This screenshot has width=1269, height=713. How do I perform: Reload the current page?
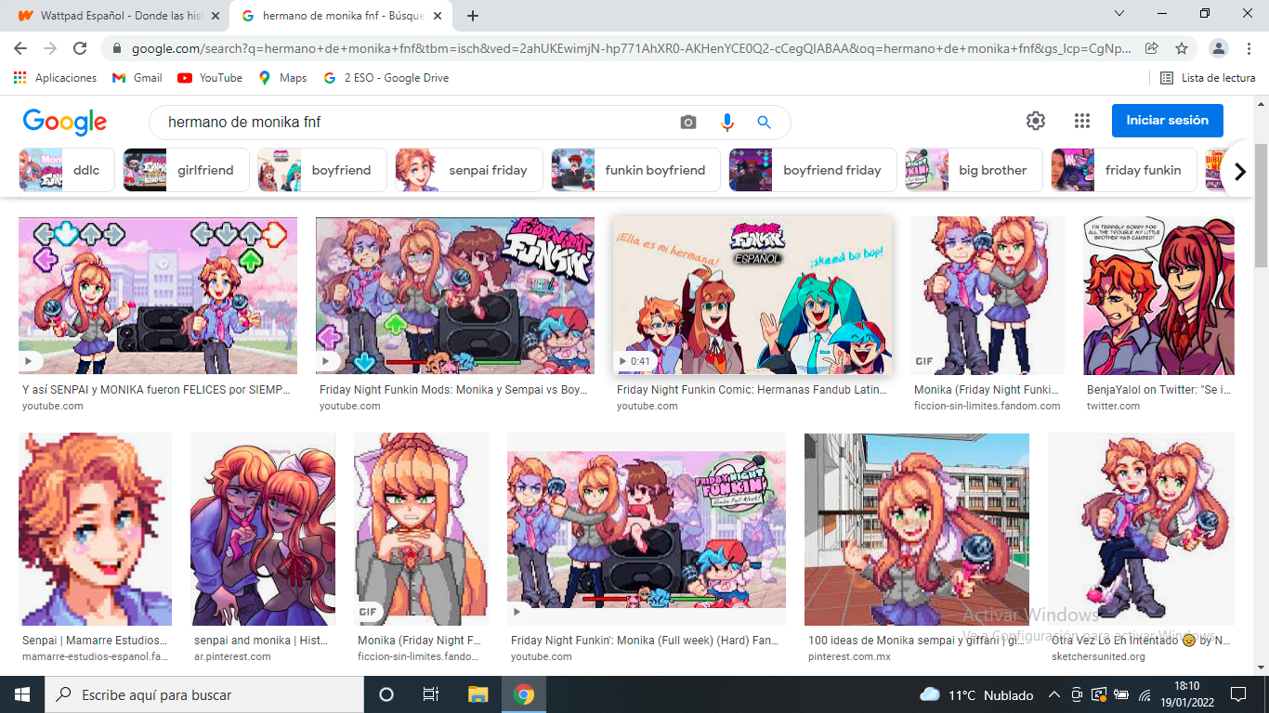[80, 48]
